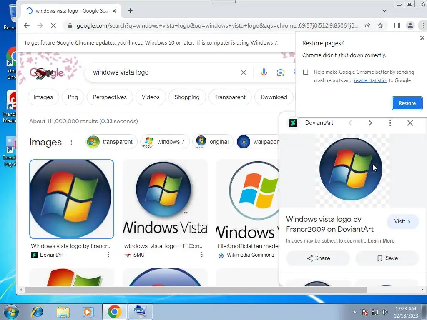Filter images by 'original' chip
Viewport: 427px width, 320px height.
point(213,142)
